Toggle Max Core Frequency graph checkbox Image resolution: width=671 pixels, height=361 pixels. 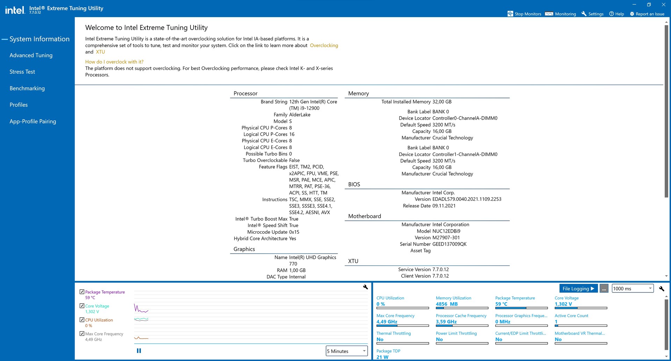(x=82, y=334)
